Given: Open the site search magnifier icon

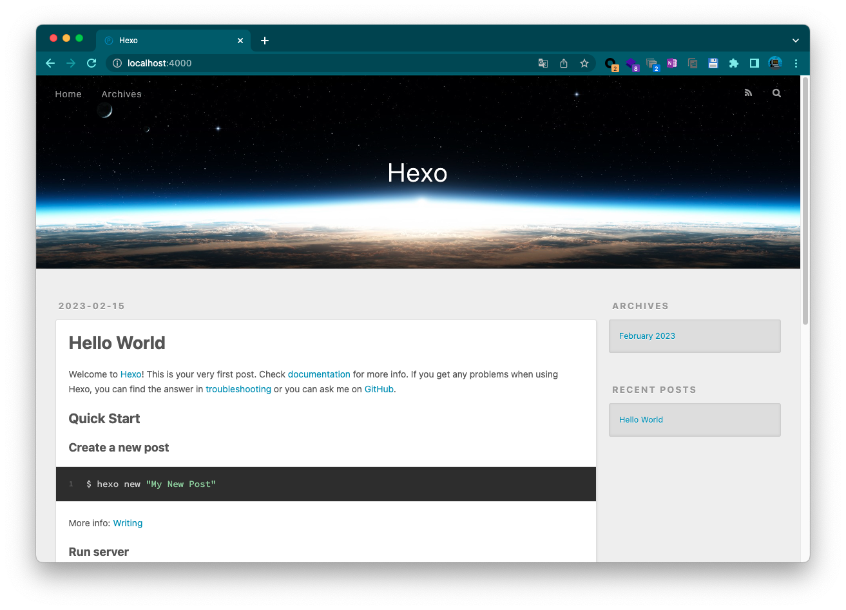Looking at the screenshot, I should pyautogui.click(x=776, y=93).
